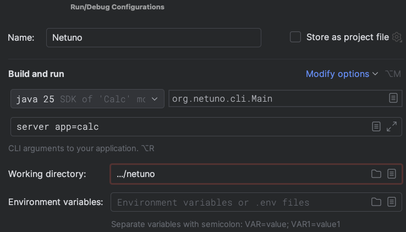
Task: Open the java 25 SDK dropdown
Action: 87,99
